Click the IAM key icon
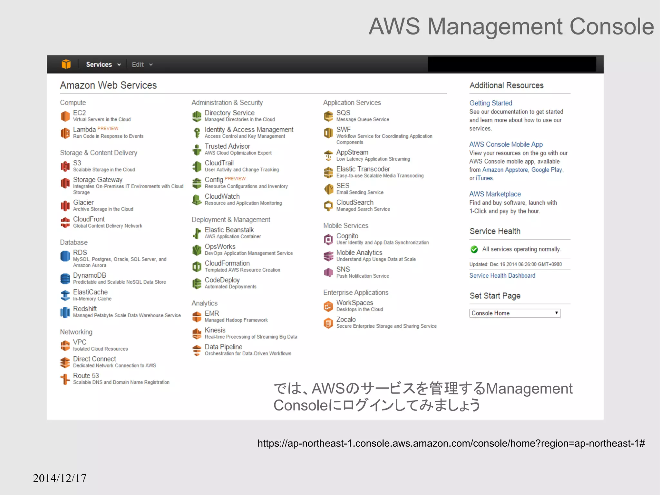The width and height of the screenshot is (660, 495). [197, 133]
